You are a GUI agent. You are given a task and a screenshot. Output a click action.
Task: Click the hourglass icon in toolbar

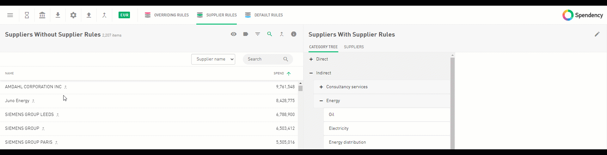pyautogui.click(x=27, y=15)
